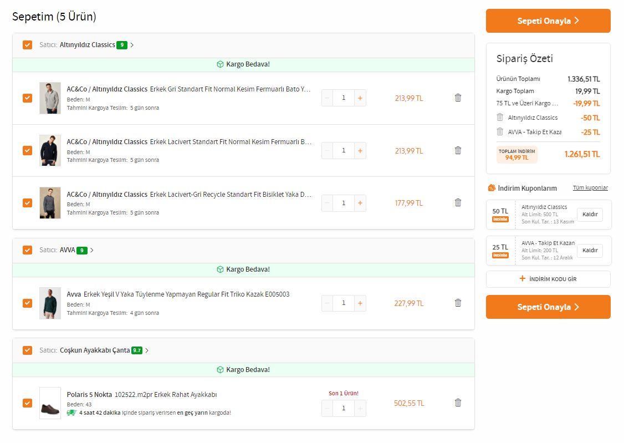Open the Erkek Lacivert-Gri Recycle product title
This screenshot has width=624, height=443.
[188, 194]
